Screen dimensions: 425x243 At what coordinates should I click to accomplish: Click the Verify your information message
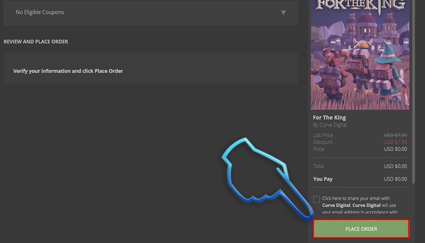[x=68, y=71]
